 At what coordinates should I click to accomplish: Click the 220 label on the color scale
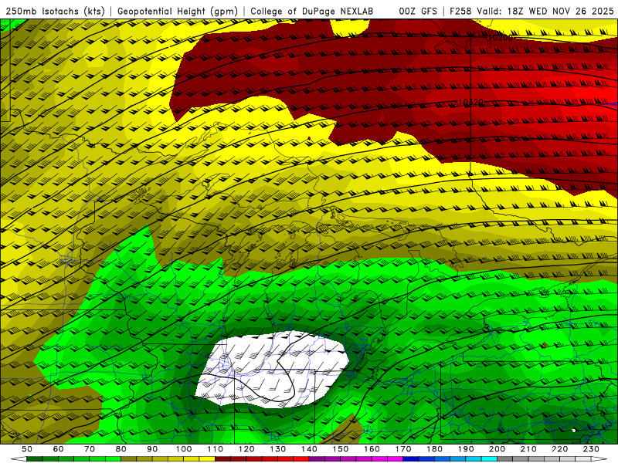[x=559, y=449]
